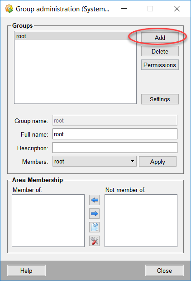Image resolution: width=191 pixels, height=281 pixels.
Task: Apply the group changes
Action: pos(158,162)
